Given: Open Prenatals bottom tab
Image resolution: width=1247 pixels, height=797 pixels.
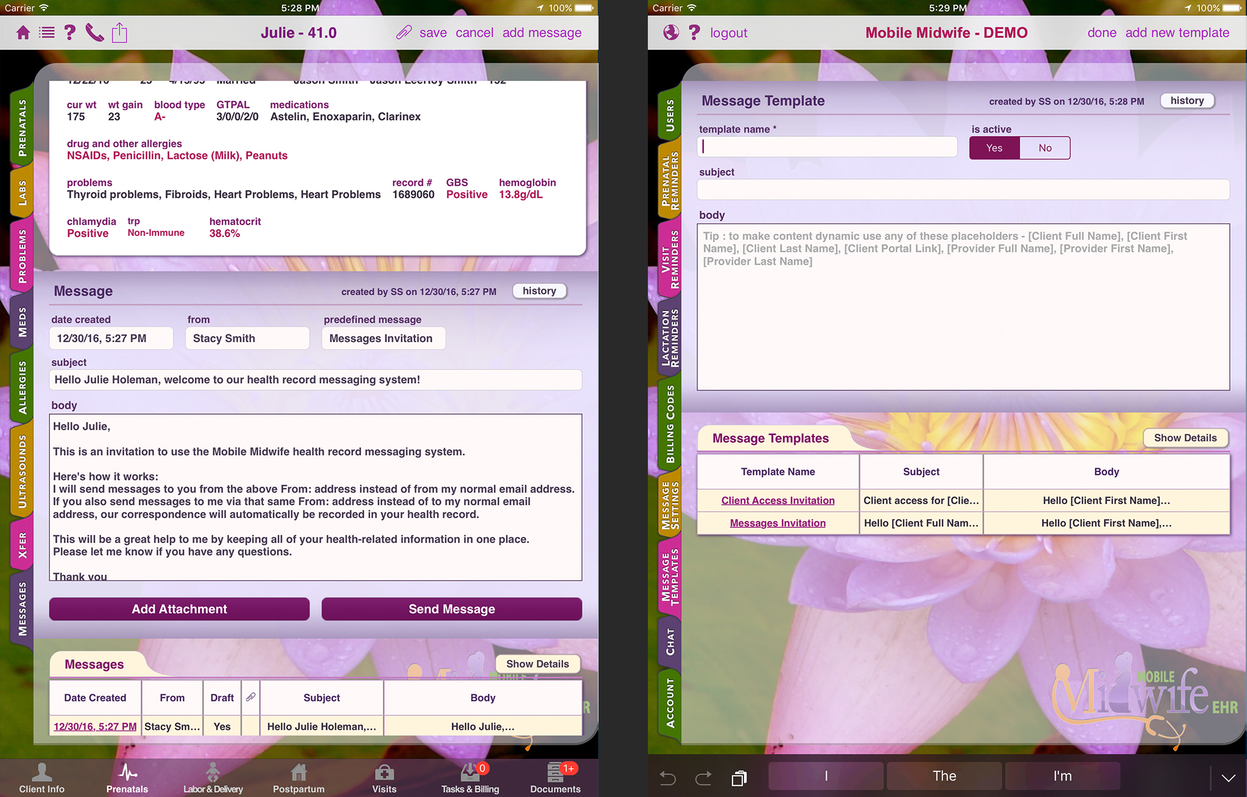Looking at the screenshot, I should (127, 778).
